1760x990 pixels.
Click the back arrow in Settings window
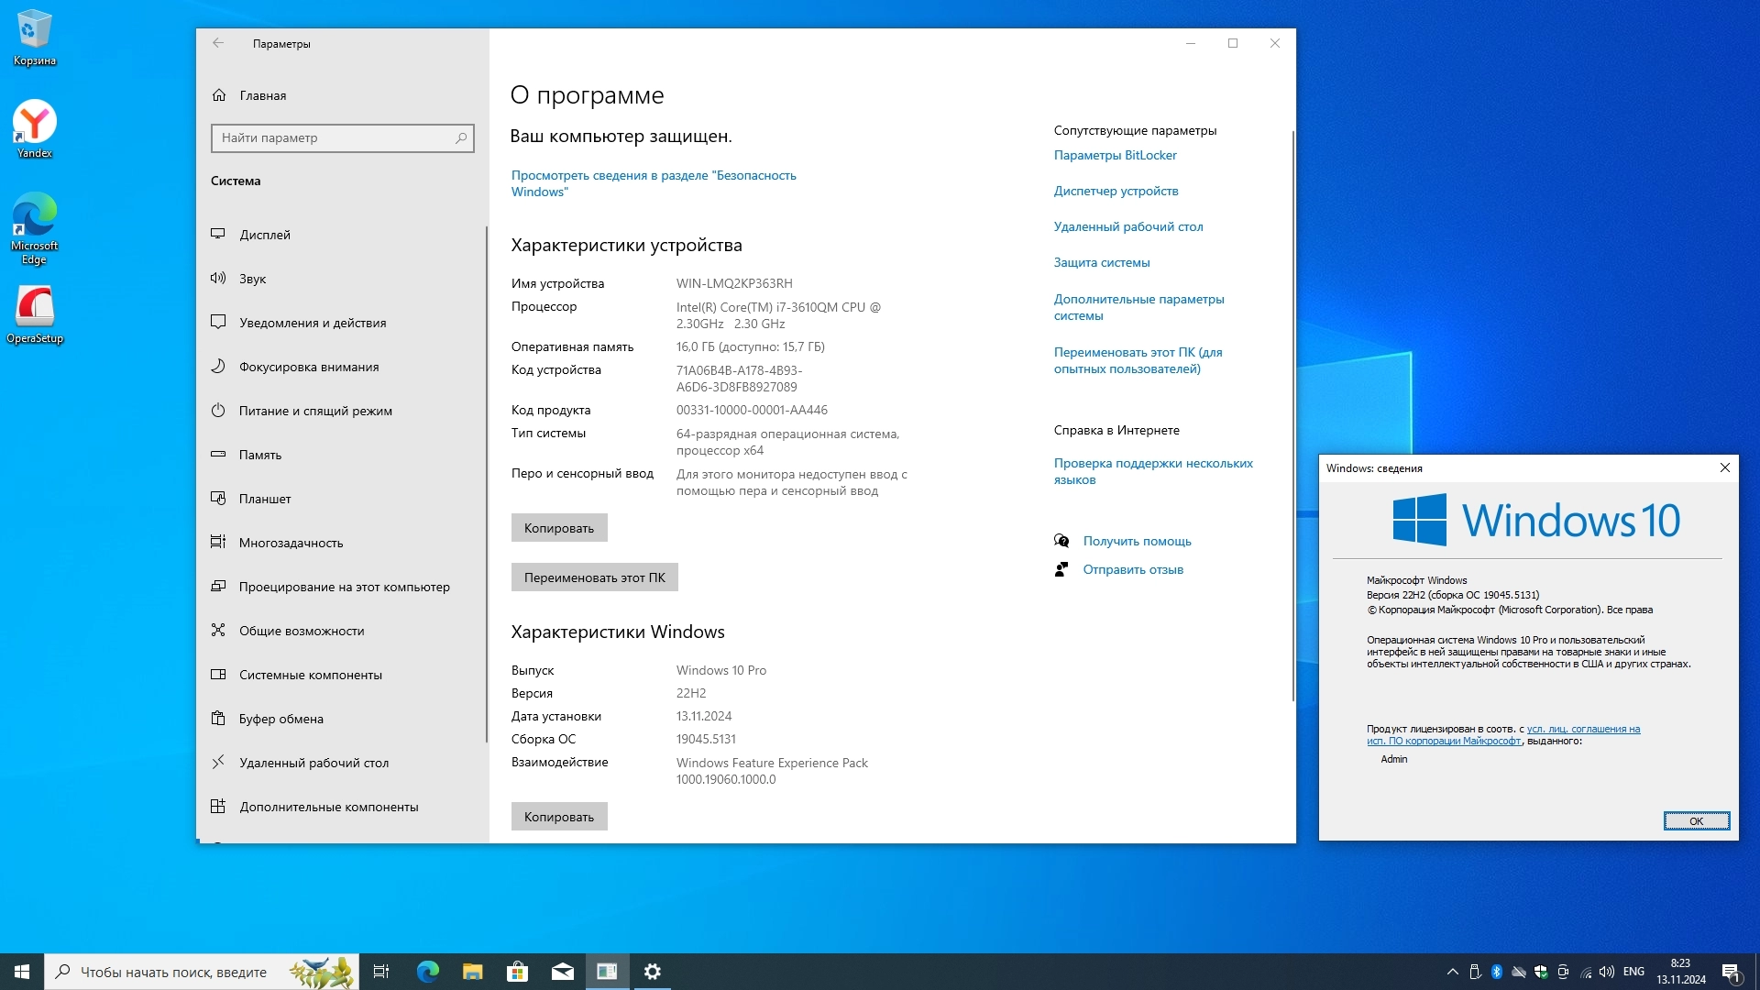pos(218,43)
